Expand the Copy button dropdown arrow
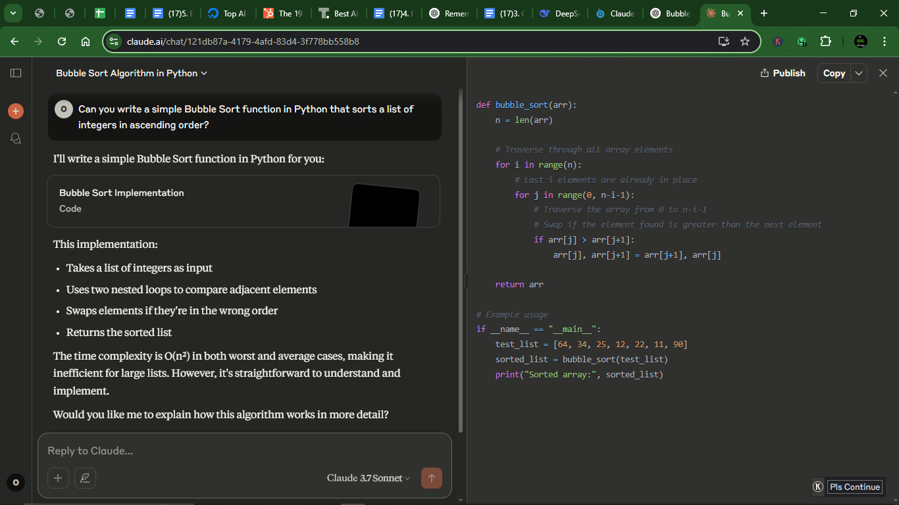The height and width of the screenshot is (505, 899). coord(859,73)
